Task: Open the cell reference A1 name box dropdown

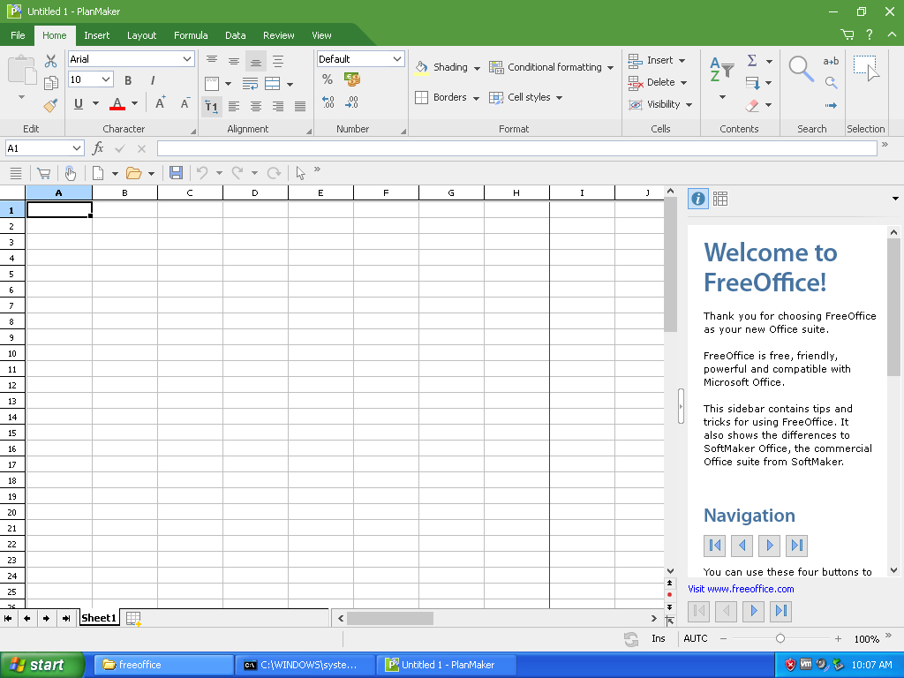Action: 76,148
